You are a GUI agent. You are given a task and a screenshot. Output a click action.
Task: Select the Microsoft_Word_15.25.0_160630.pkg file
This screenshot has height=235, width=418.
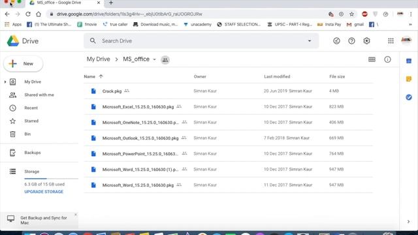(x=228, y=185)
